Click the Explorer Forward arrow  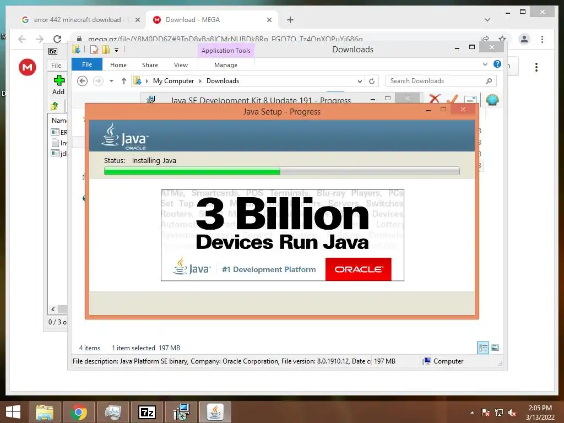pyautogui.click(x=98, y=81)
